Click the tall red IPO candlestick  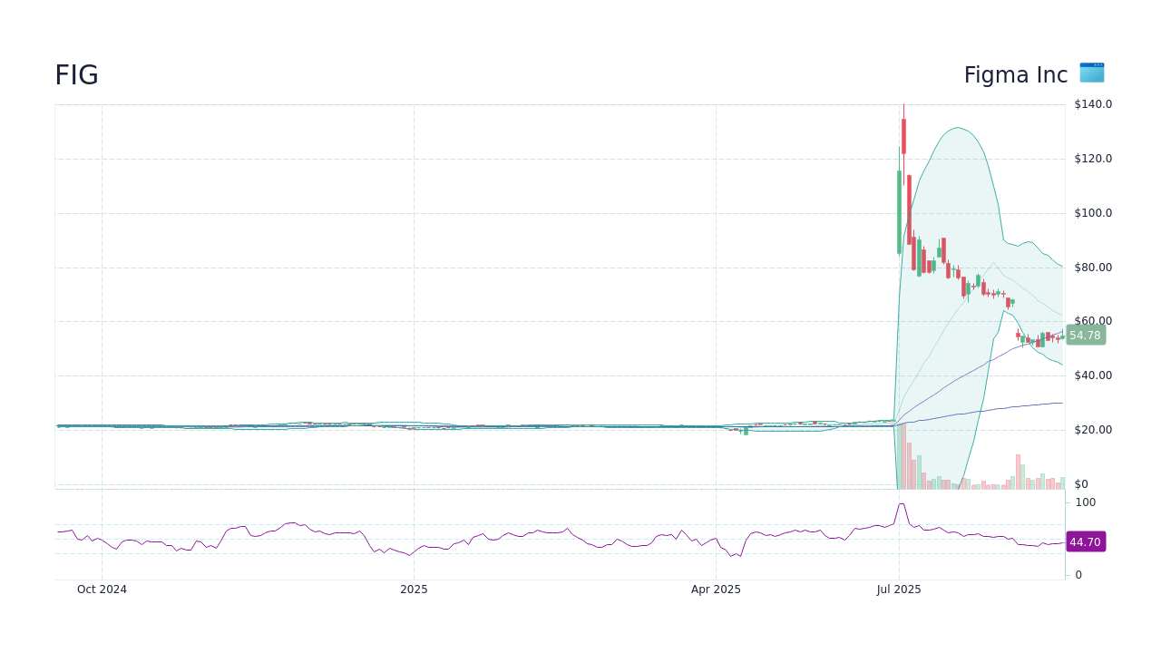[903, 136]
